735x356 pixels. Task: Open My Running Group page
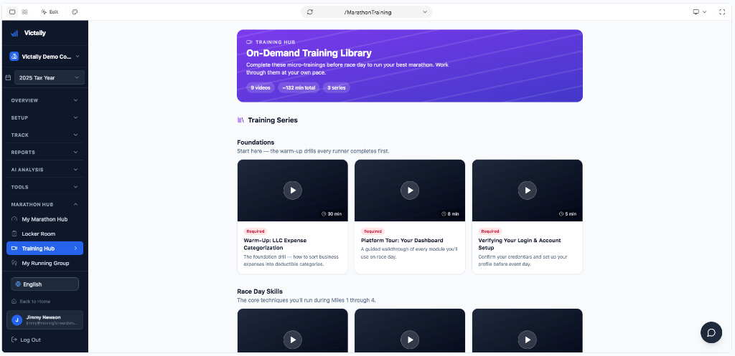click(45, 264)
